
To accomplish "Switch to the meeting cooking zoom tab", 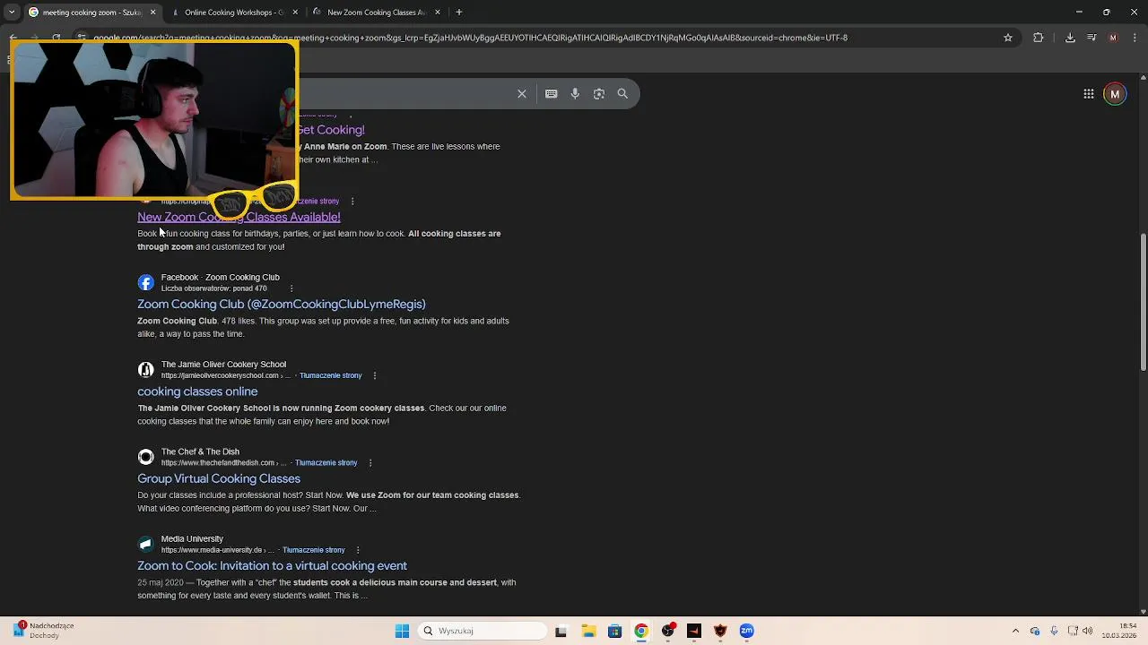I will (92, 13).
